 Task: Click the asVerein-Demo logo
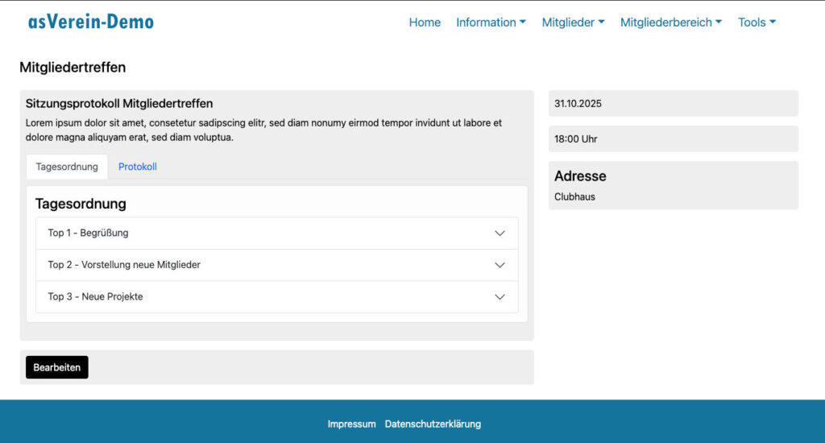[91, 22]
